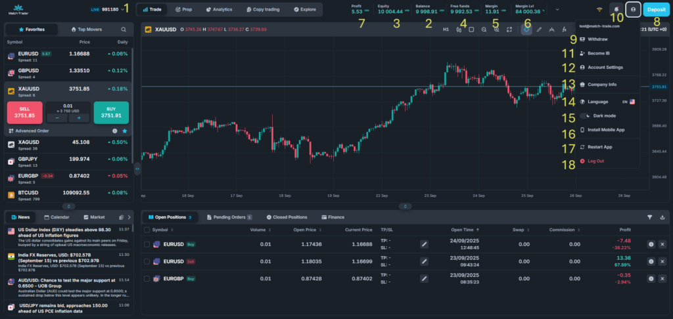Screen dimensions: 673x319
Task: Increase trade volume with plus button
Action: pos(79,118)
